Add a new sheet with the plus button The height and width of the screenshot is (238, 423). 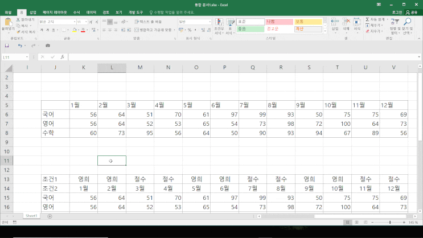coord(50,216)
